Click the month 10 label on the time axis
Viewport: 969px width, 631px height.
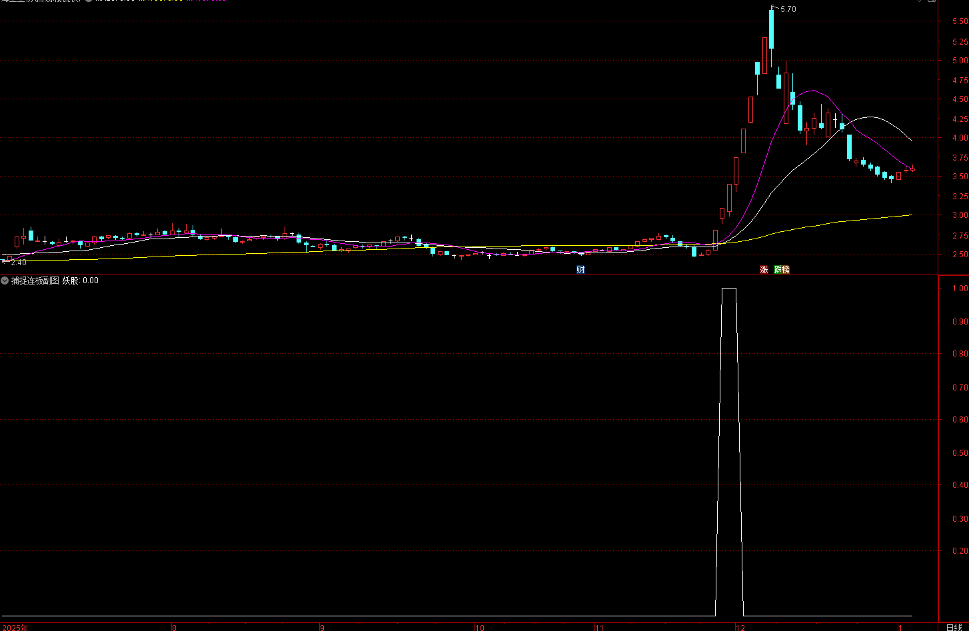pyautogui.click(x=479, y=627)
